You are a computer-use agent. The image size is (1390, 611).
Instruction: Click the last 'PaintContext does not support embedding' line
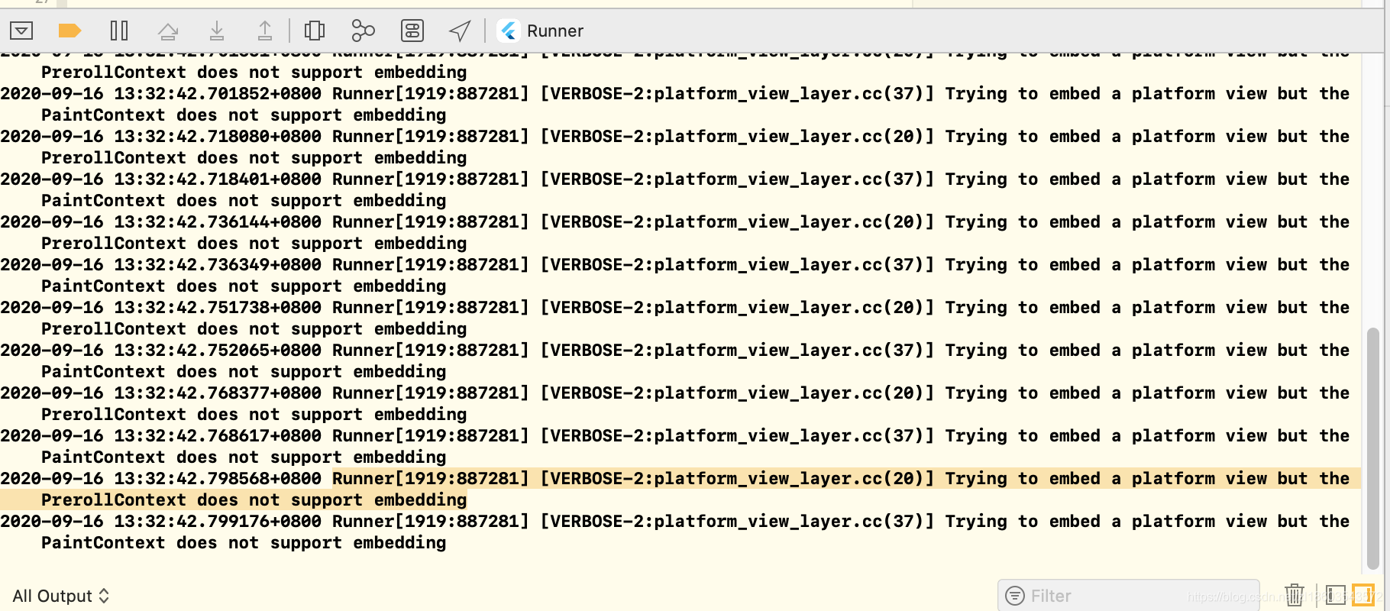pos(244,542)
